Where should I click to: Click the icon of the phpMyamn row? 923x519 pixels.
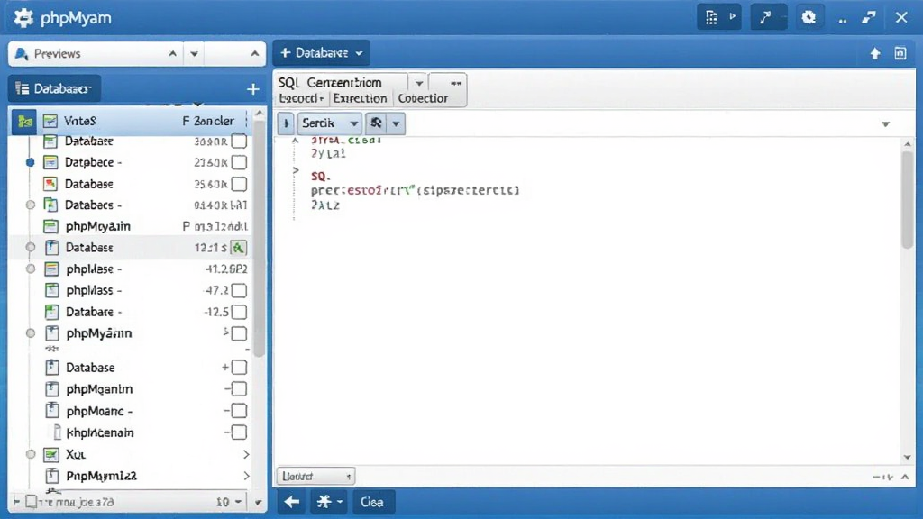pyautogui.click(x=51, y=333)
